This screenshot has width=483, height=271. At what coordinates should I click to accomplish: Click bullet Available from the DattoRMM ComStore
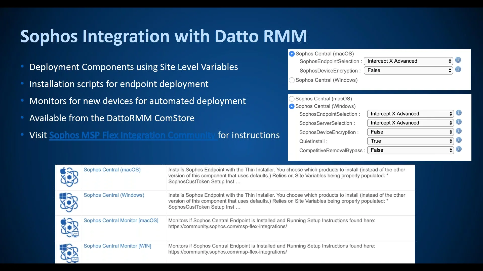tap(112, 118)
